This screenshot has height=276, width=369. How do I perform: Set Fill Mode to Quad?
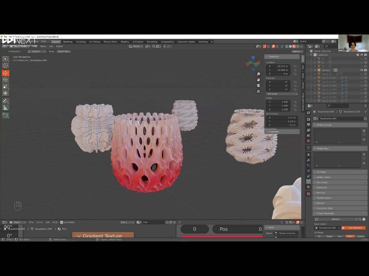[x=329, y=236]
